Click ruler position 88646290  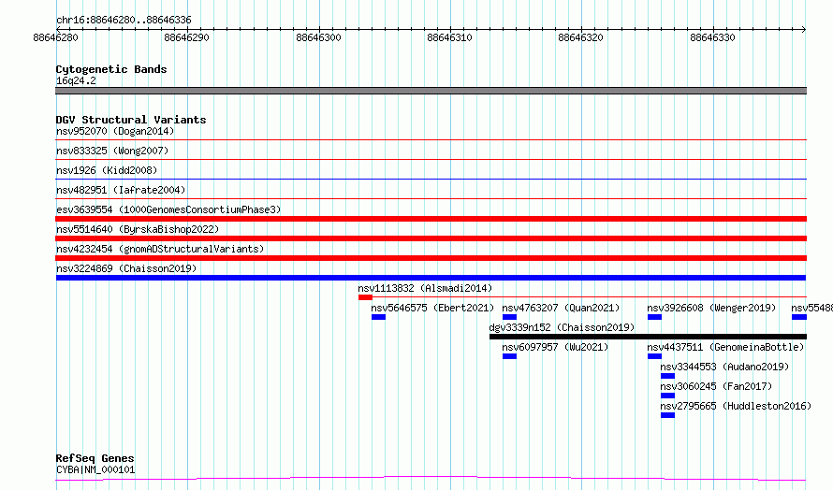coord(186,37)
